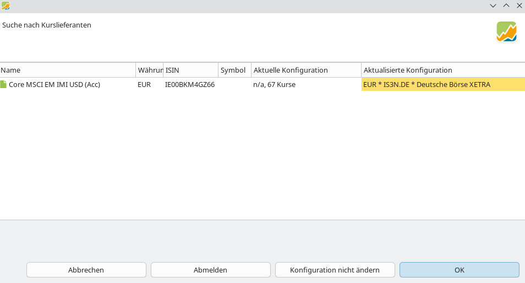Sort the table by ISIN column header
525x283 pixels.
pos(190,70)
